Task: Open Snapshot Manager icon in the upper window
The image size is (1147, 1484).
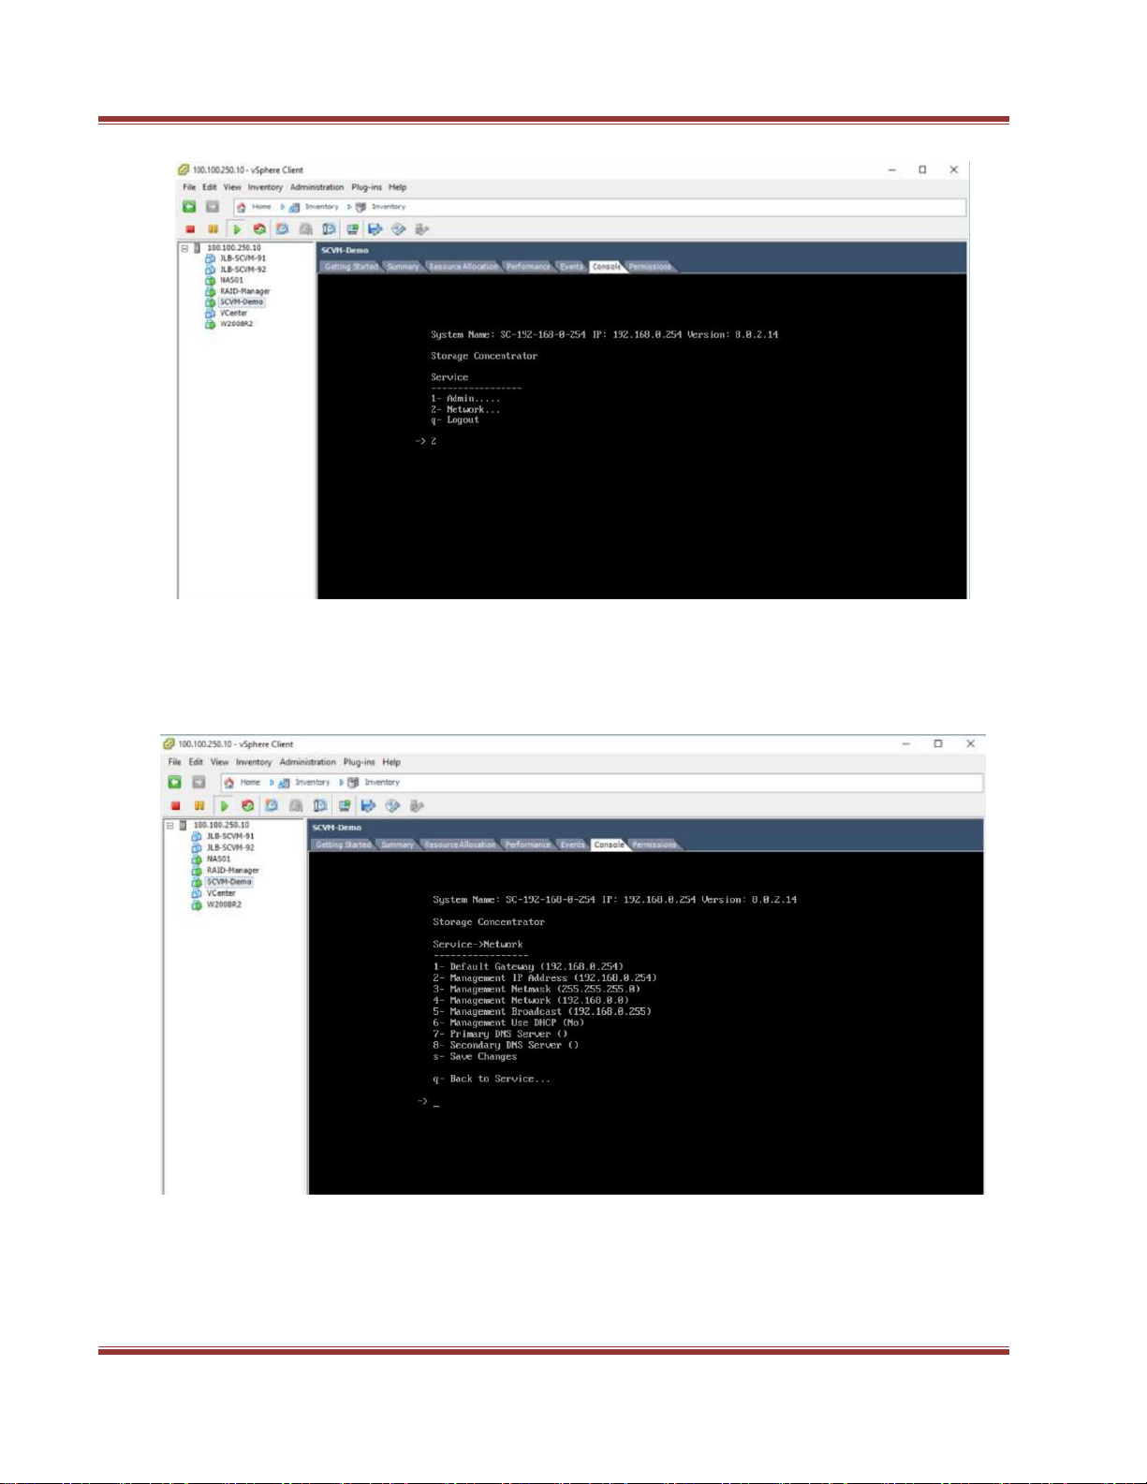Action: coord(329,229)
